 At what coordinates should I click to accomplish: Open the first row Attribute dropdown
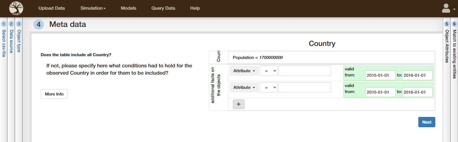[244, 71]
